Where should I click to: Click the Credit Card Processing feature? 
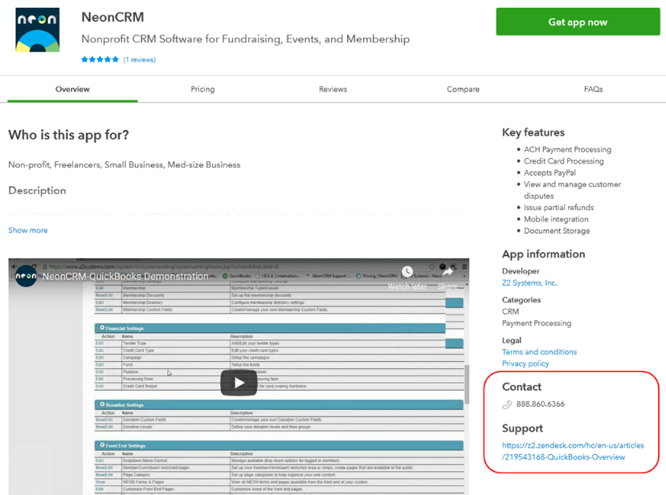[564, 161]
